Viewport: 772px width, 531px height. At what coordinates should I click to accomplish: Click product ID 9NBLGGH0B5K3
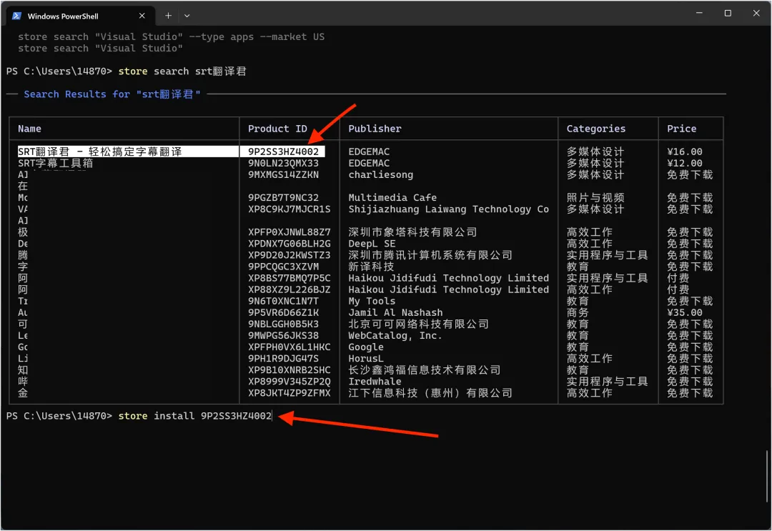(283, 324)
